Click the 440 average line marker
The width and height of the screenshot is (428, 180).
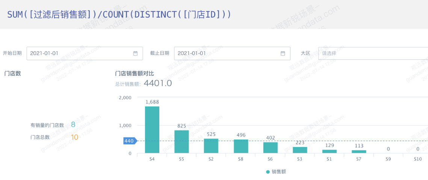click(129, 141)
